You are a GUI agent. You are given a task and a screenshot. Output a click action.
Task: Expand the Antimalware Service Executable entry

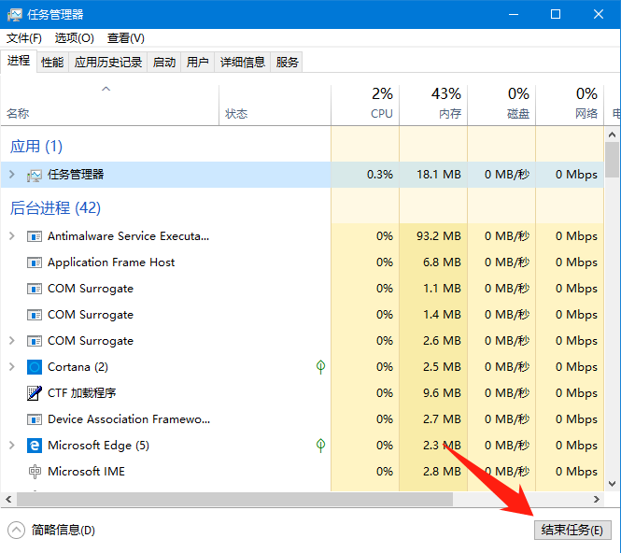click(11, 236)
